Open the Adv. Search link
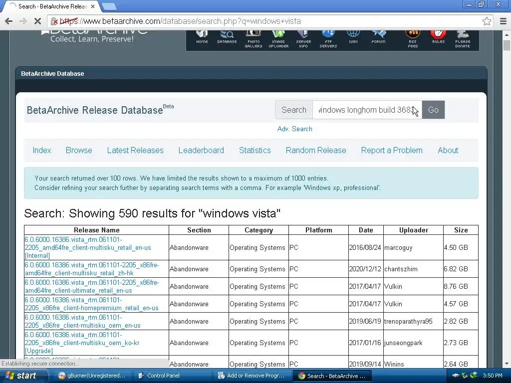This screenshot has height=383, width=511. 294,129
